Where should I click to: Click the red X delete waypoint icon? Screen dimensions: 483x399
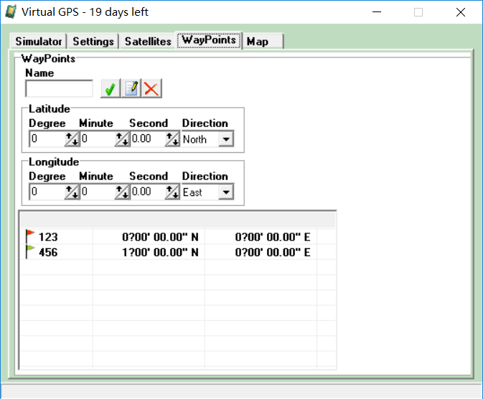coord(151,89)
